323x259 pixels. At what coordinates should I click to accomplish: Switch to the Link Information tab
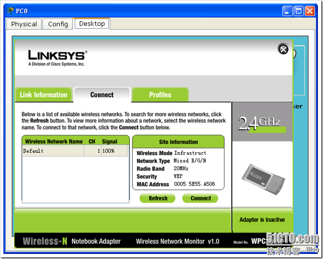(x=44, y=95)
